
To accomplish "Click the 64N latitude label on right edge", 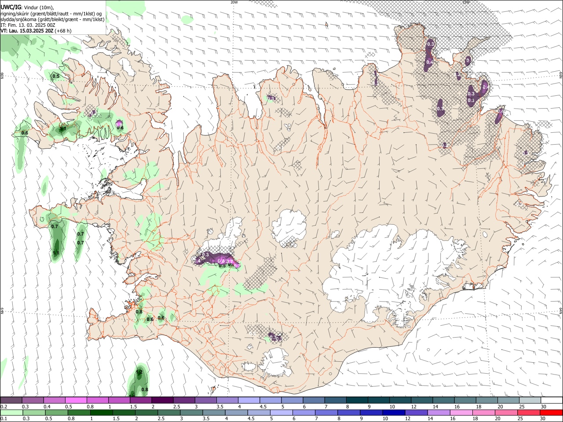I will [561, 311].
